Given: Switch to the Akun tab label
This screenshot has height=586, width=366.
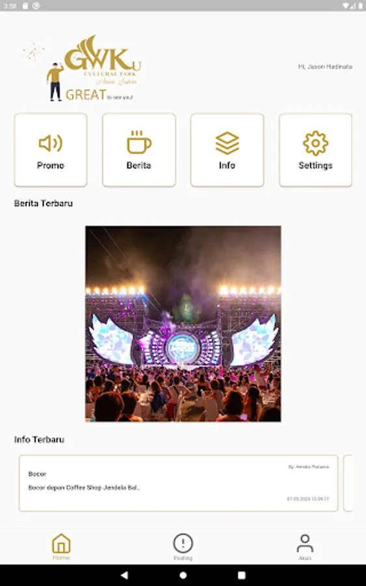Looking at the screenshot, I should [305, 557].
